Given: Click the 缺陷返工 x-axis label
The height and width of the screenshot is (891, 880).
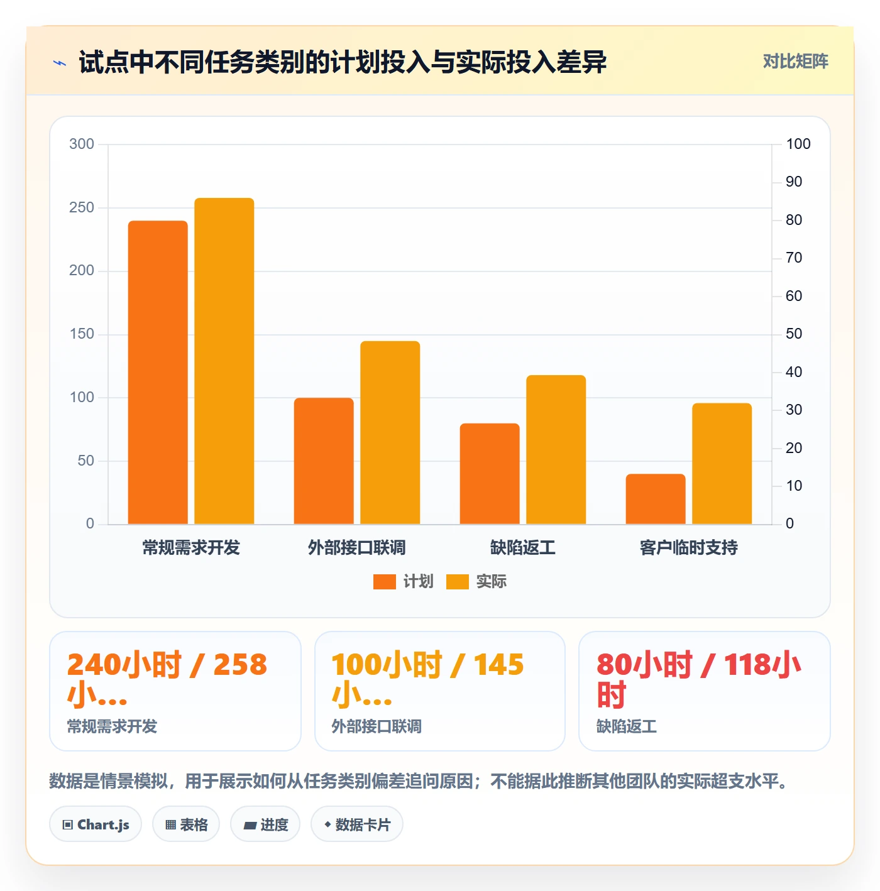Looking at the screenshot, I should point(523,548).
